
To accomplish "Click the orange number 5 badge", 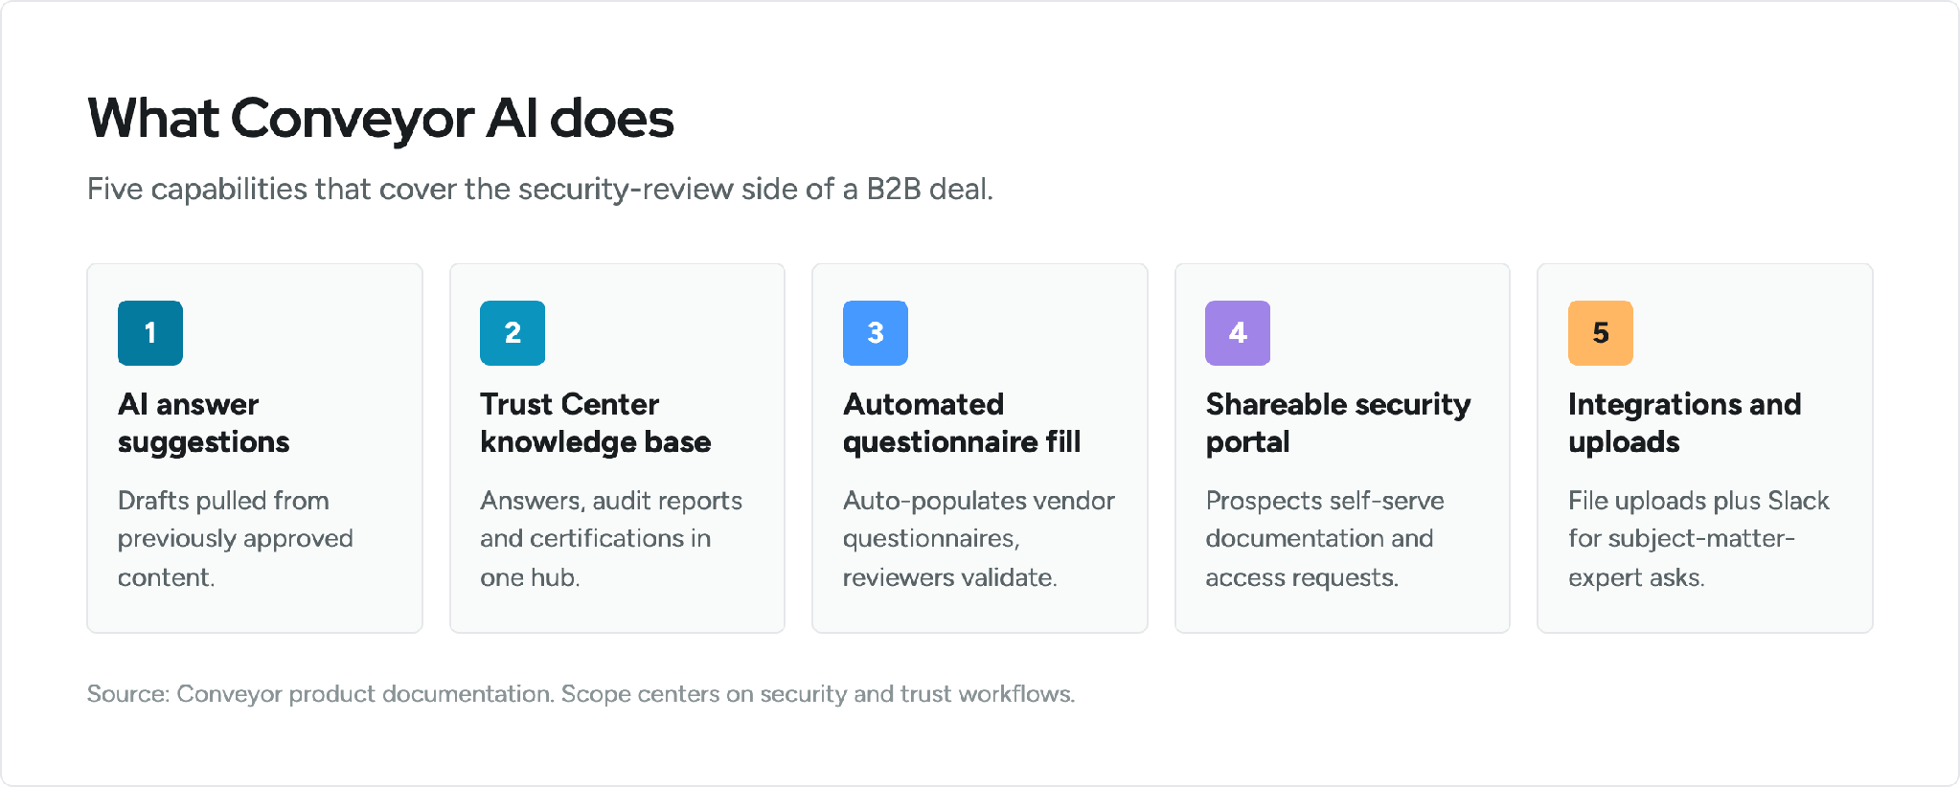I will [1601, 333].
